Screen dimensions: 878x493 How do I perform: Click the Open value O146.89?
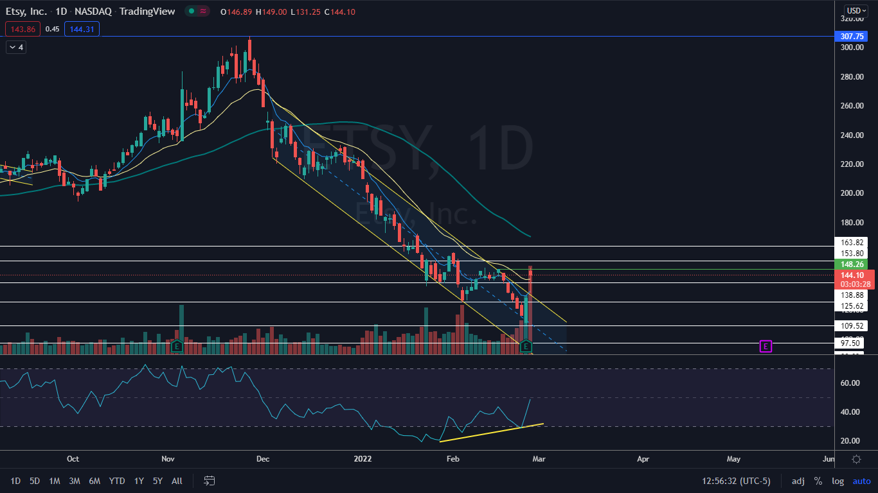coord(237,12)
